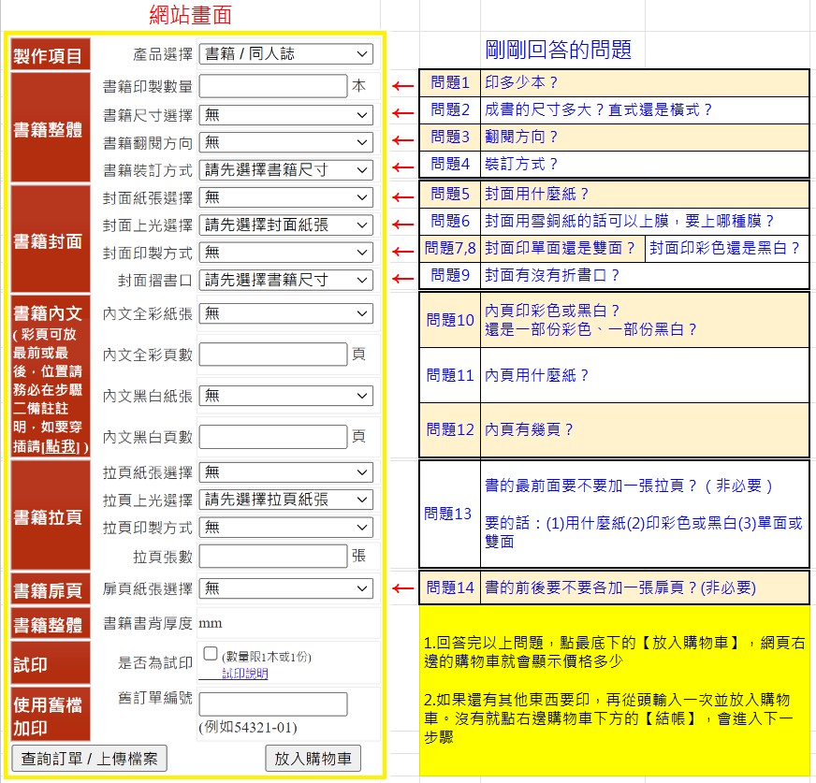Expand the 拉頁紙張選擇 dropdown
This screenshot has height=783, width=816.
tap(285, 472)
